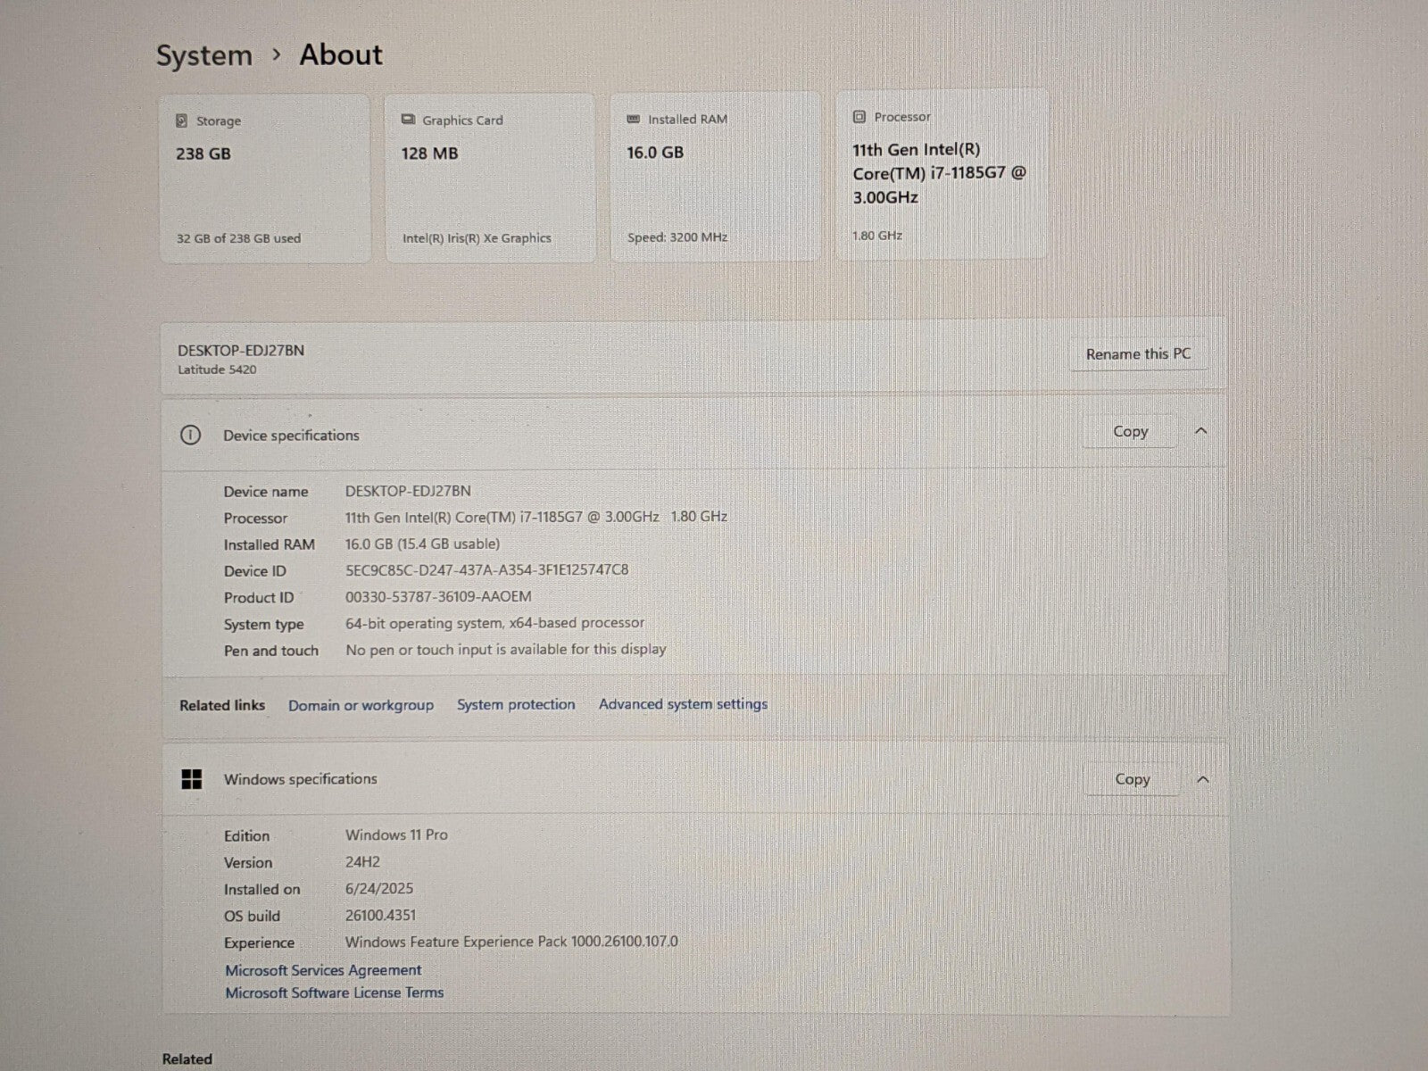This screenshot has height=1071, width=1428.
Task: Copy the device specifications
Action: [1130, 432]
